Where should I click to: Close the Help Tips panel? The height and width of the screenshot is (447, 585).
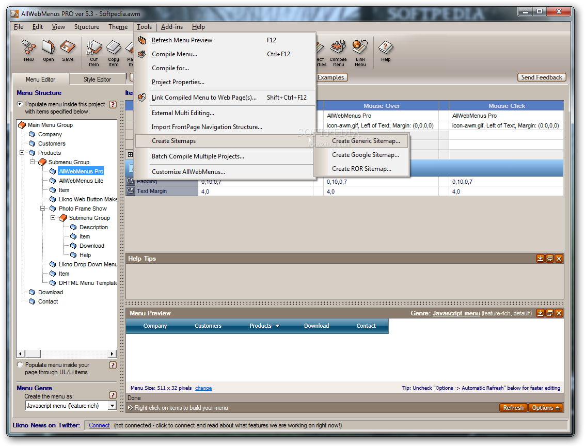[559, 258]
